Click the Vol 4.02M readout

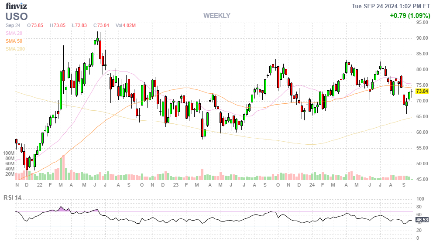pos(125,26)
